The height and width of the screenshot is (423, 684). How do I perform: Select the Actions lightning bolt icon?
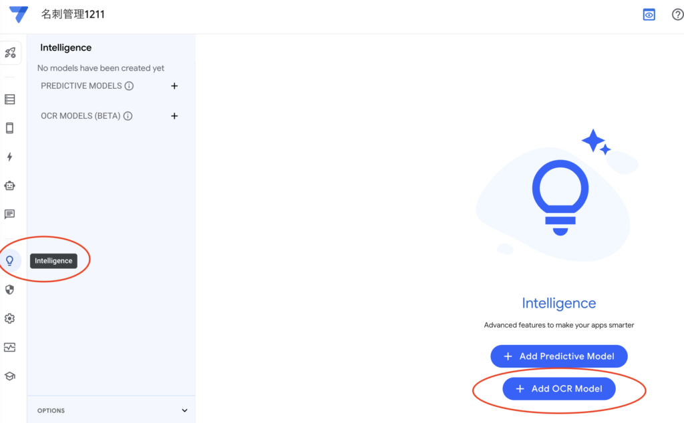(x=10, y=157)
